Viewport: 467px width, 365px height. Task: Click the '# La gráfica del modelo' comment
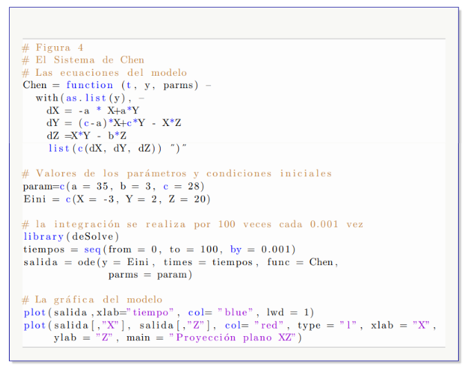point(92,300)
